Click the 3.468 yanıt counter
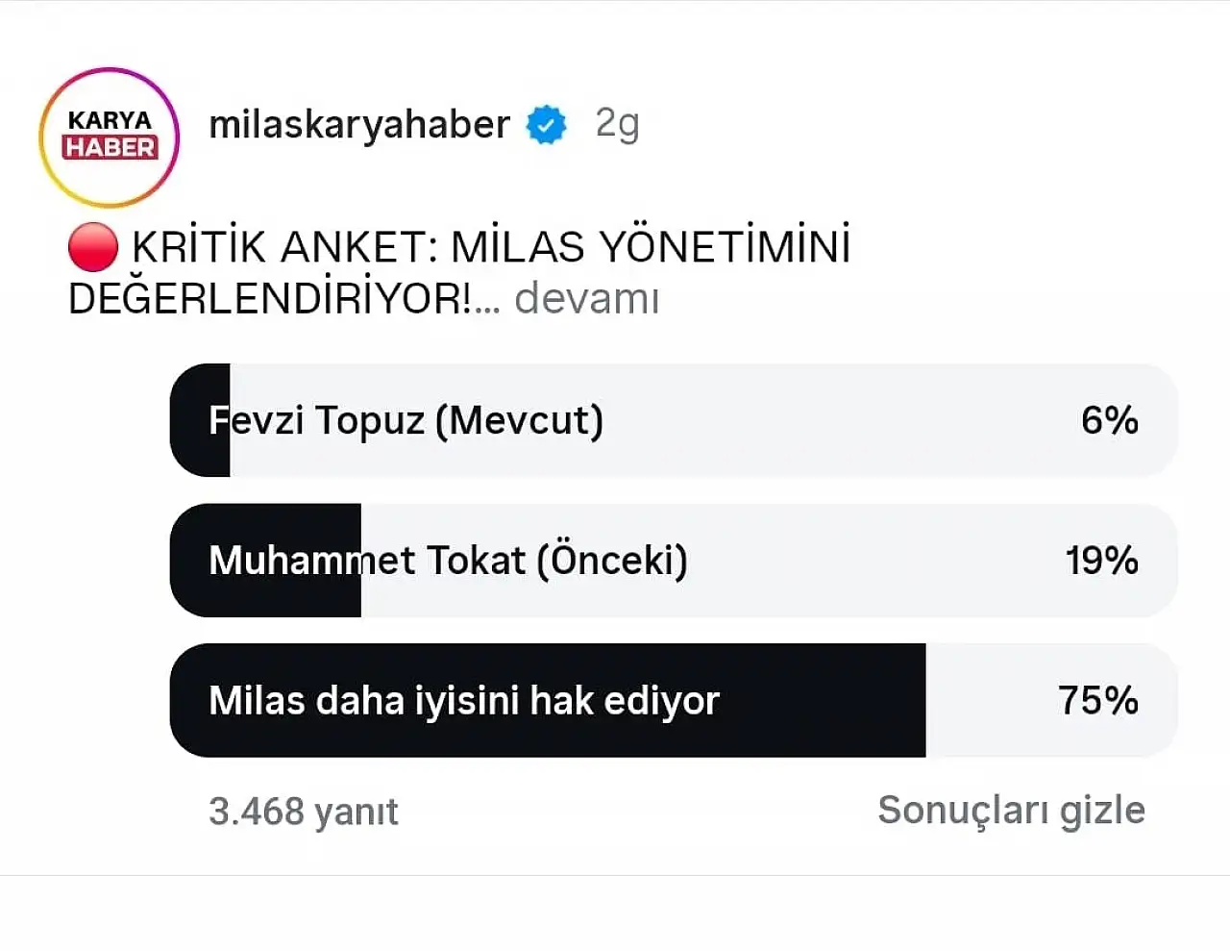This screenshot has height=951, width=1230. (x=304, y=811)
